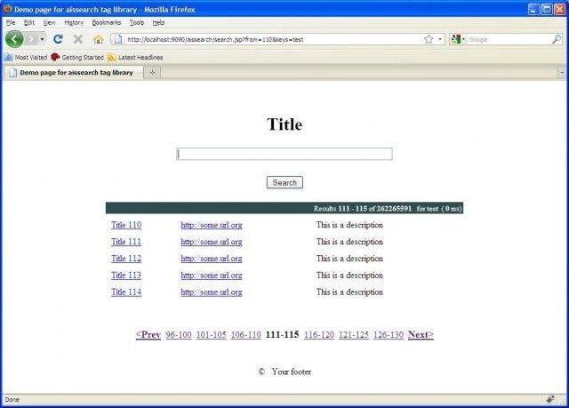569x408 pixels.
Task: Open the Title 112 link
Action: pos(126,258)
